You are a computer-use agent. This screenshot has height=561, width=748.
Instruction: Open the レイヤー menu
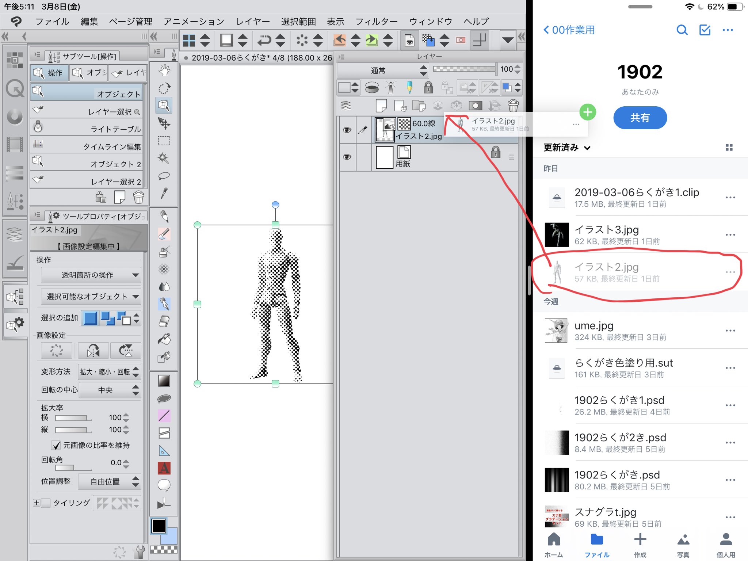pos(253,22)
